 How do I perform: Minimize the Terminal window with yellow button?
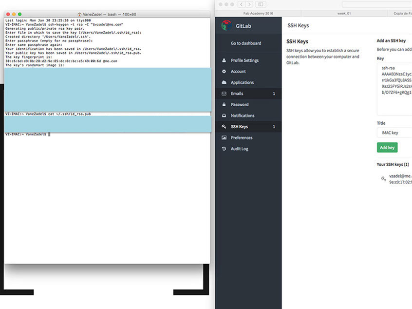(x=14, y=14)
